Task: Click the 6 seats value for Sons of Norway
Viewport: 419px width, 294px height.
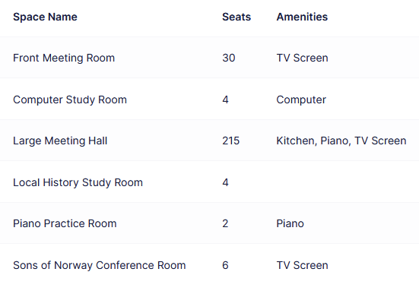Action: (x=225, y=265)
